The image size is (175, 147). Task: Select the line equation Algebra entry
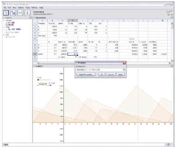(x=11, y=37)
